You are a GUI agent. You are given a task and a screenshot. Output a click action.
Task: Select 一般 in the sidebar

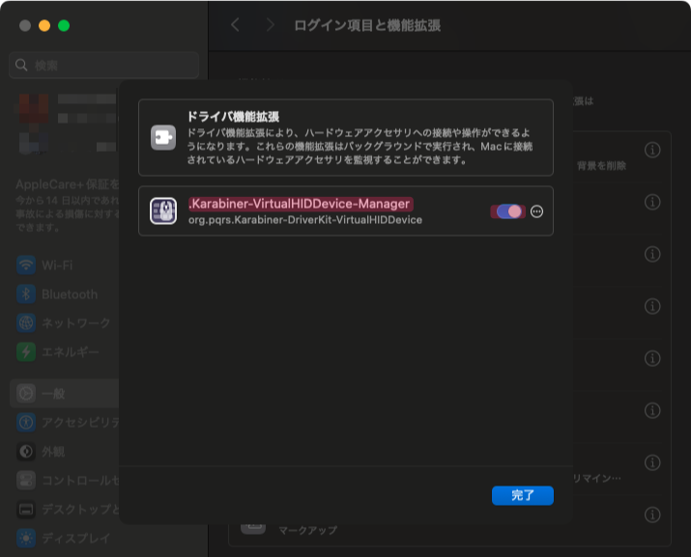(x=65, y=393)
